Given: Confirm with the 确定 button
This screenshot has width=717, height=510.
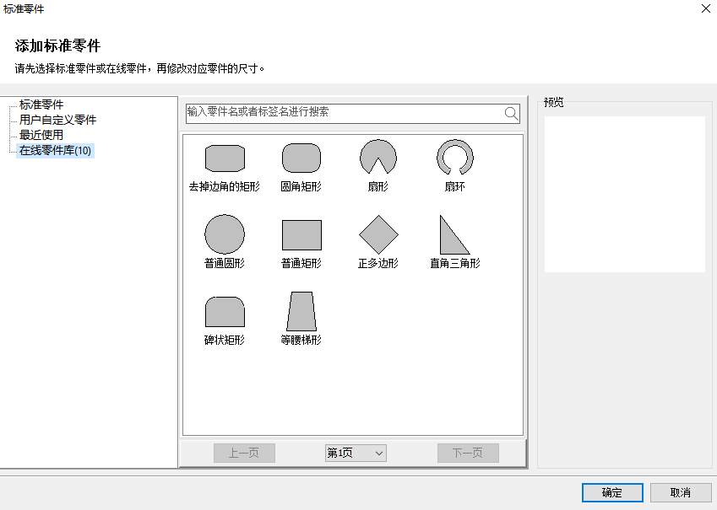Looking at the screenshot, I should (x=612, y=492).
